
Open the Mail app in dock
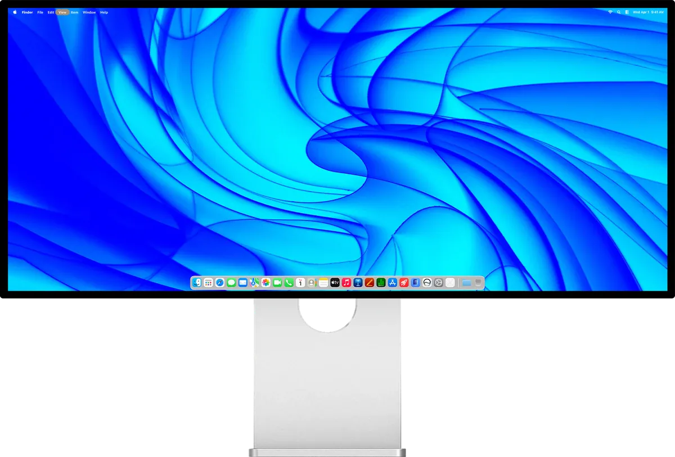coord(243,283)
